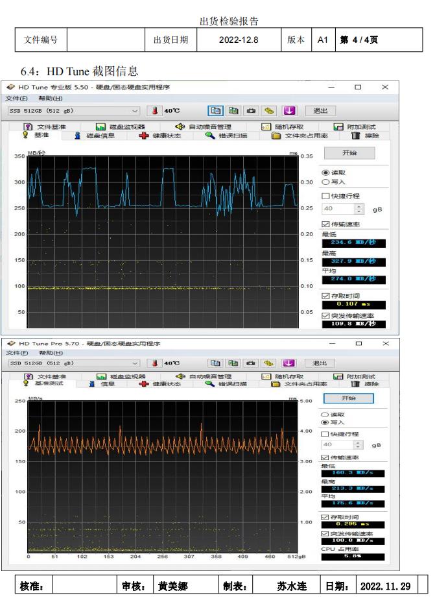This screenshot has width=435, height=615.
Task: Switch to 随机存取 tab in HD Tune 5.50
Action: click(x=283, y=127)
